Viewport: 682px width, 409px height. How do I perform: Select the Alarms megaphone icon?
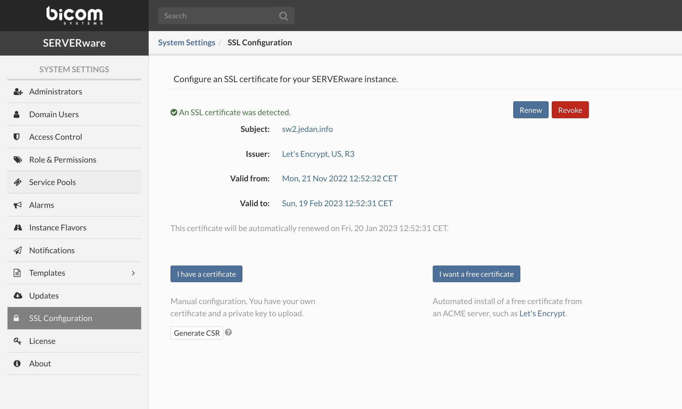coord(17,205)
